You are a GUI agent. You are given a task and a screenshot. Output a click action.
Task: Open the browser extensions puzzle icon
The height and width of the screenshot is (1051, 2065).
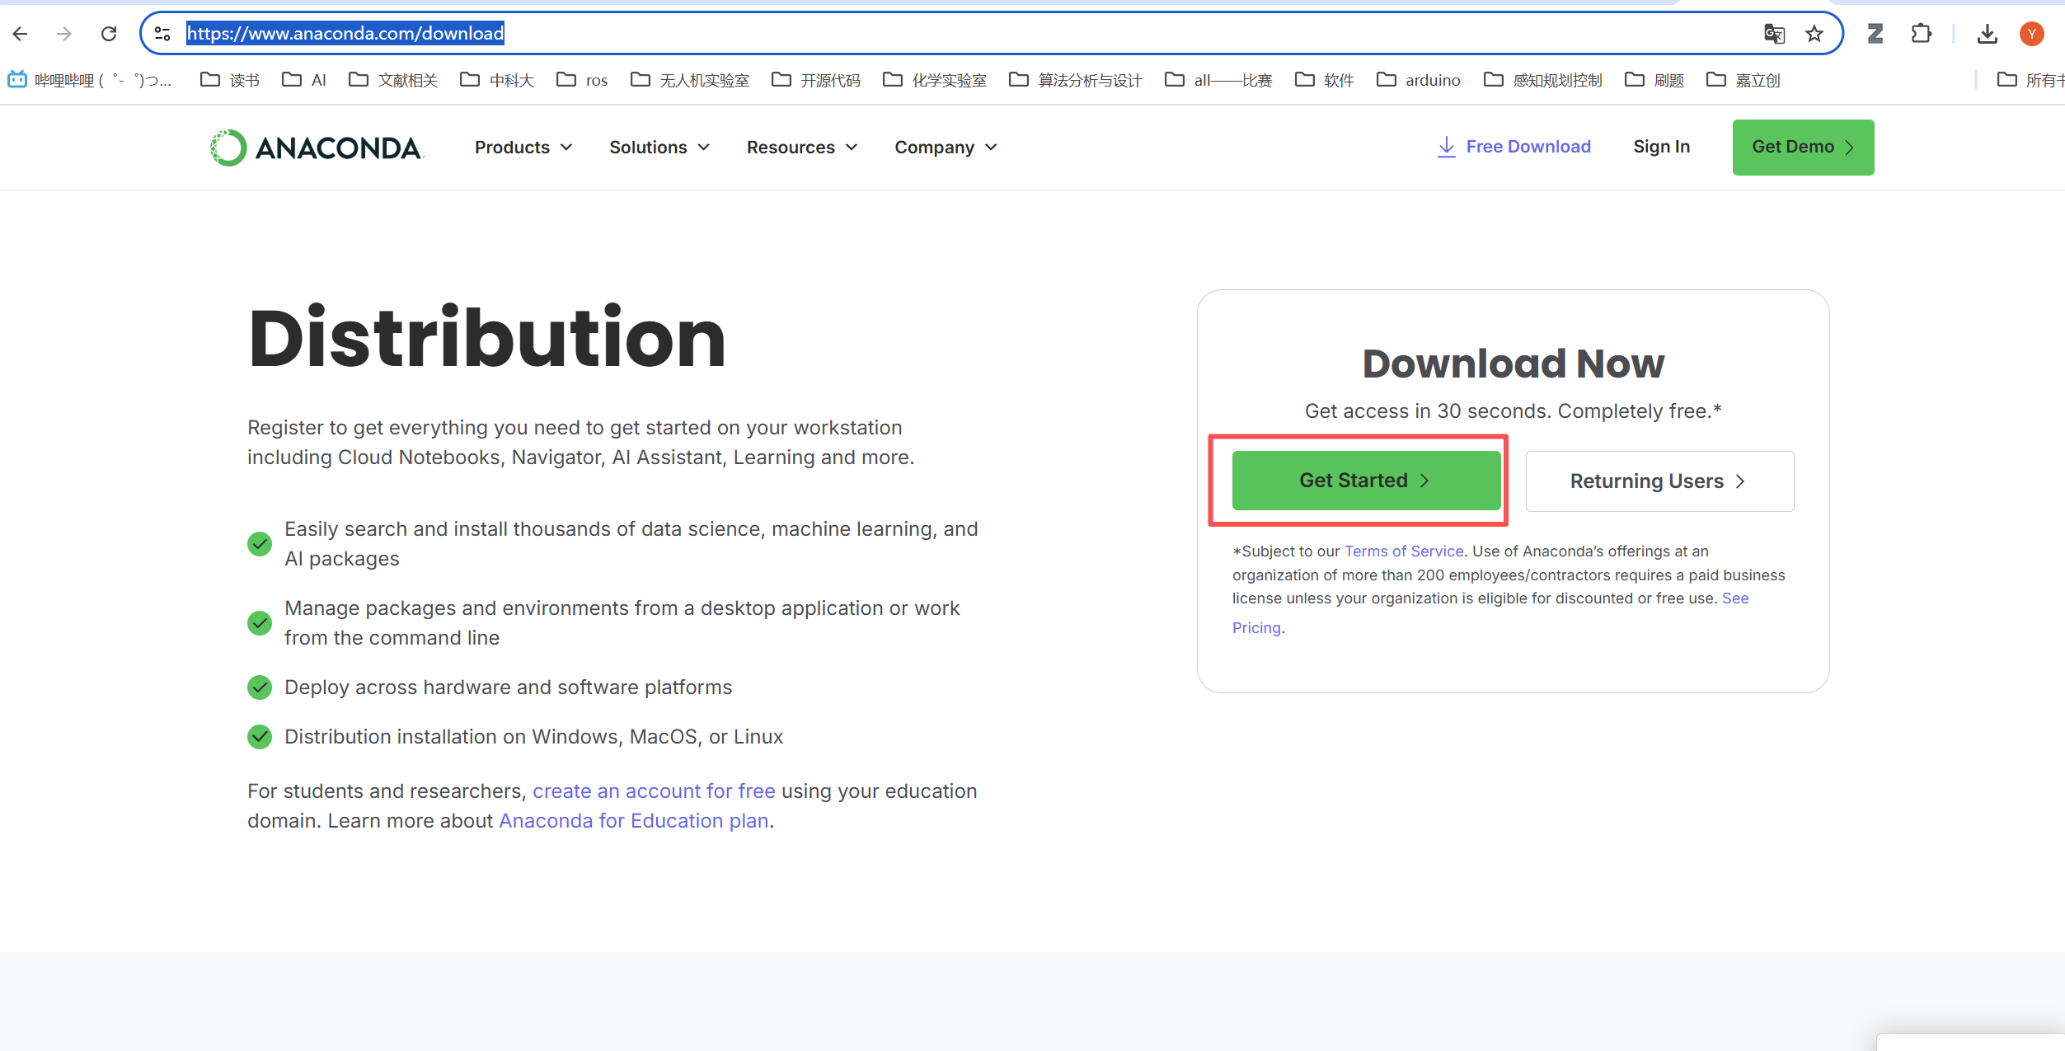(1921, 34)
